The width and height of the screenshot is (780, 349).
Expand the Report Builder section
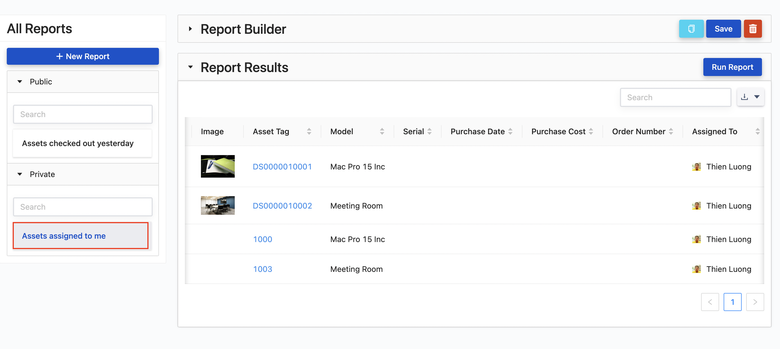click(x=190, y=29)
